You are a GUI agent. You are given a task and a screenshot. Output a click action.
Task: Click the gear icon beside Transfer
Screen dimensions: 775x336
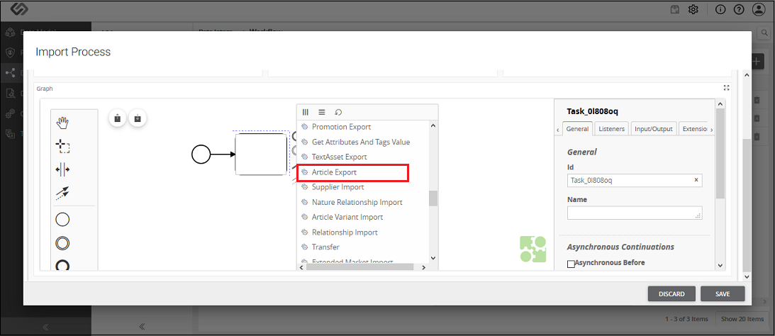(304, 247)
